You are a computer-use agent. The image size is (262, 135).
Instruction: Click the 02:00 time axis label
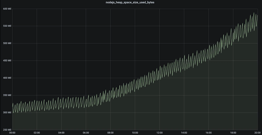(x=37, y=133)
